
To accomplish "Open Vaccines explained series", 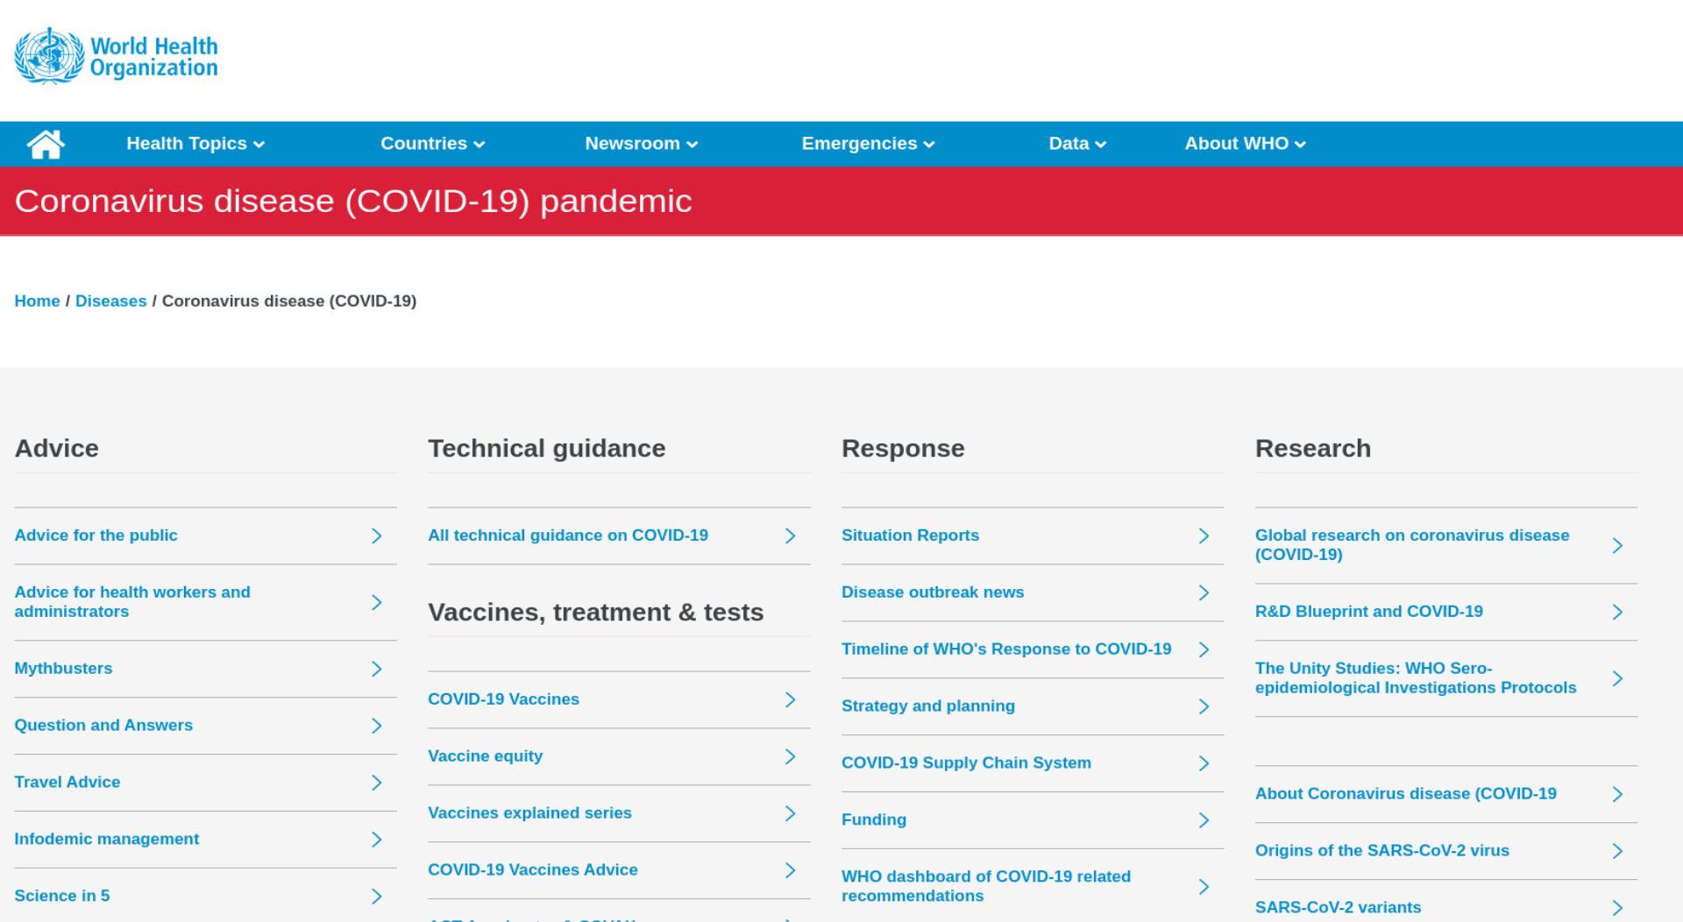I will 529,813.
